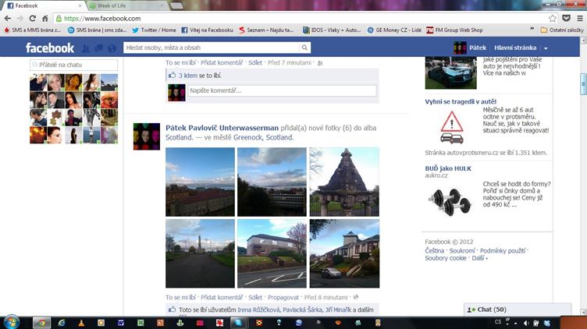Click the Facebook logo in header
The image size is (587, 329).
pos(50,48)
